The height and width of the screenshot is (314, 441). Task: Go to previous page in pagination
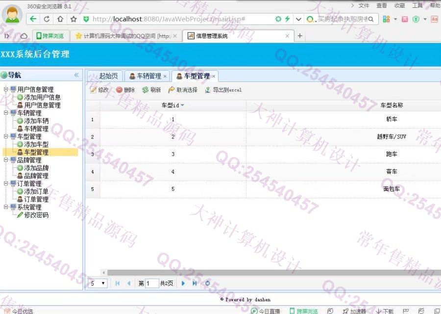click(128, 283)
